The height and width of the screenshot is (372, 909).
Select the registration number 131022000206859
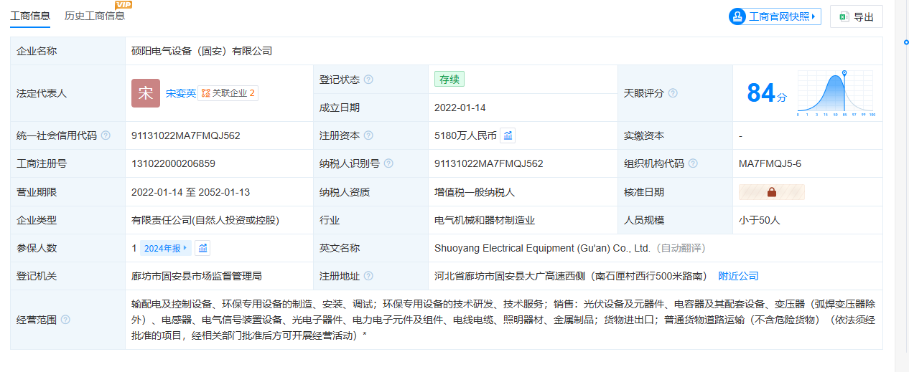(173, 163)
